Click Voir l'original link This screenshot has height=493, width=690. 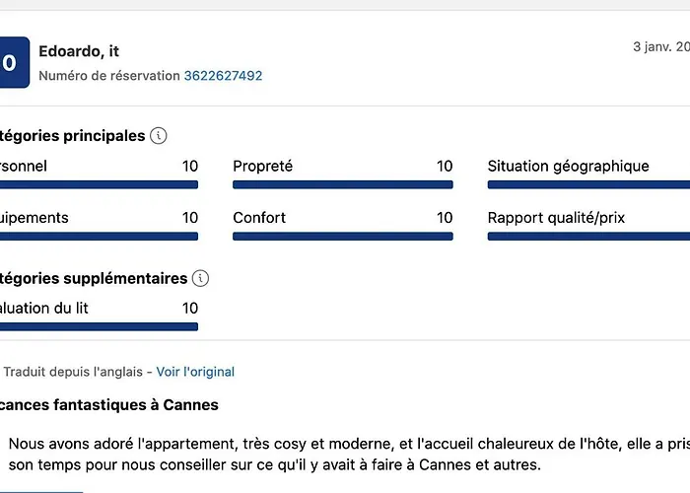coord(195,372)
